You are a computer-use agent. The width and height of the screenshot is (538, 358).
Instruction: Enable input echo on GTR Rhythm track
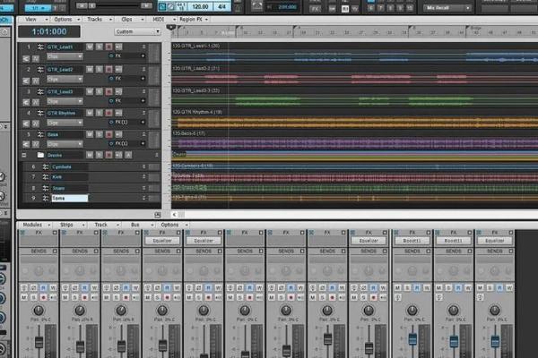coord(118,113)
